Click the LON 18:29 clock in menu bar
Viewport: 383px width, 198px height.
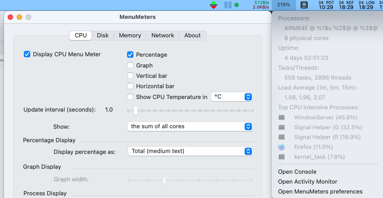click(x=366, y=5)
